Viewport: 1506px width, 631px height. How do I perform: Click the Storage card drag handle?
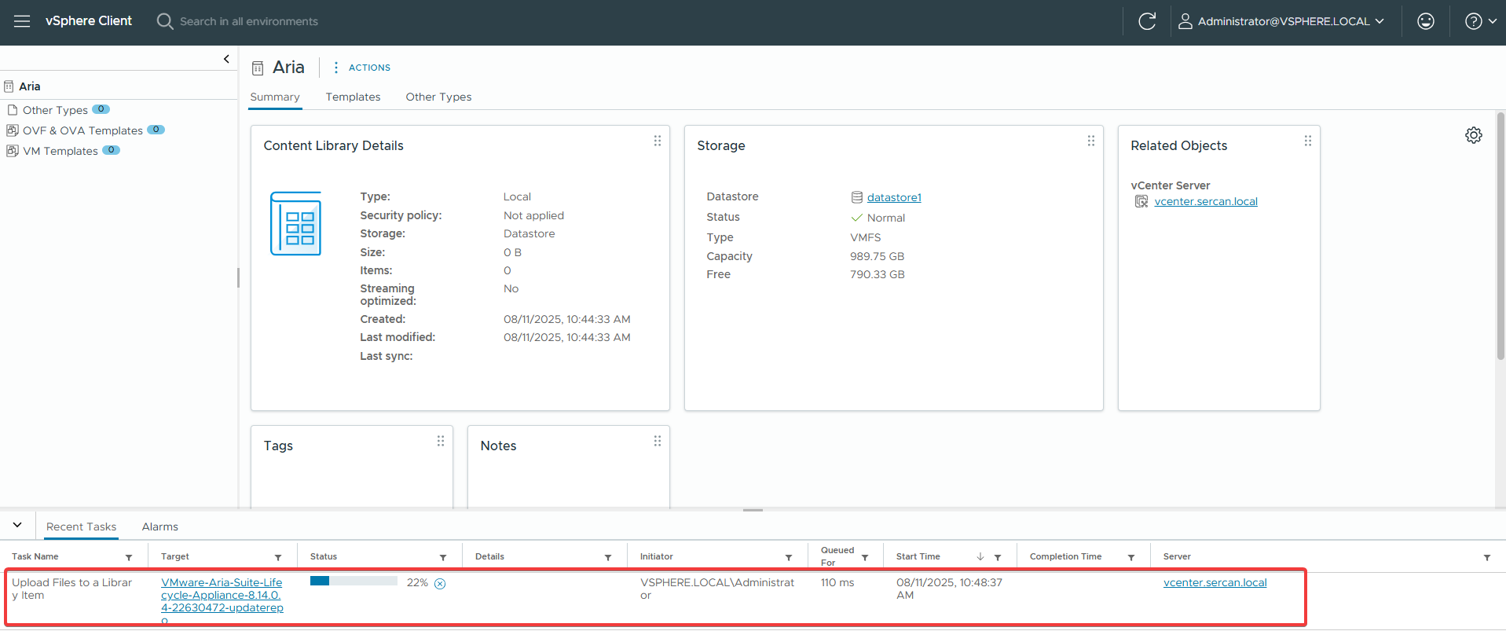click(x=1091, y=141)
